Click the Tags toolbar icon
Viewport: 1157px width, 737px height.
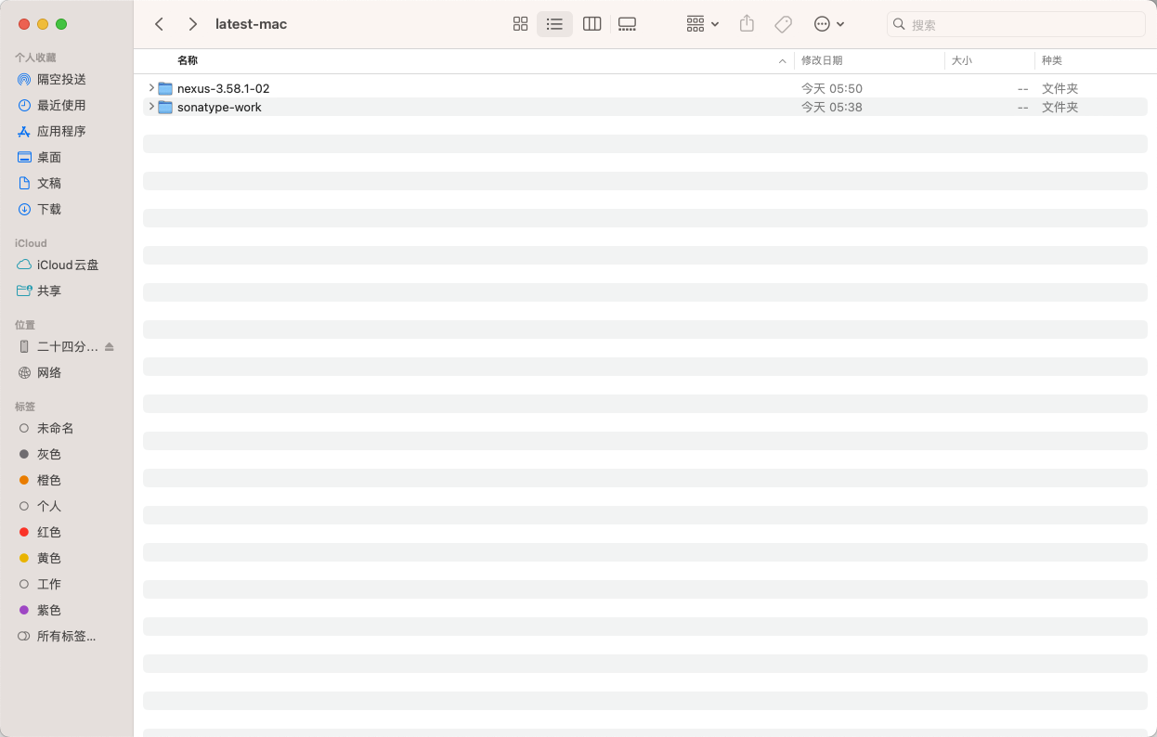pos(783,24)
